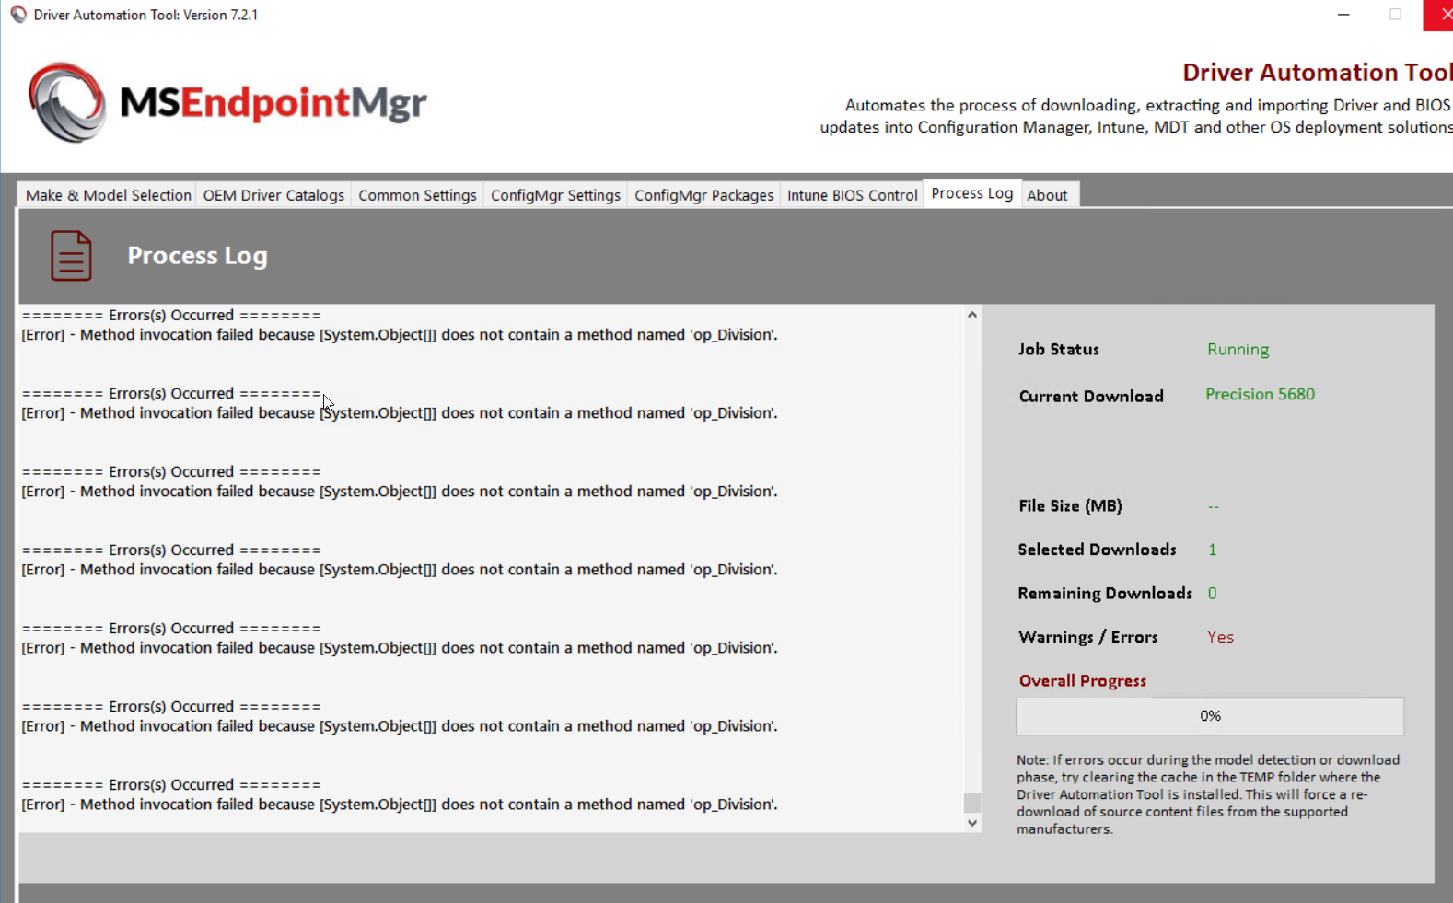Screen dimensions: 1453x903
Task: Click the Driver Automation Tool header title
Action: (1317, 73)
